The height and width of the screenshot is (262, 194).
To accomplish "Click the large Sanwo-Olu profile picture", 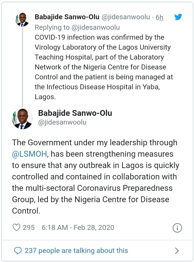I will tap(22, 119).
